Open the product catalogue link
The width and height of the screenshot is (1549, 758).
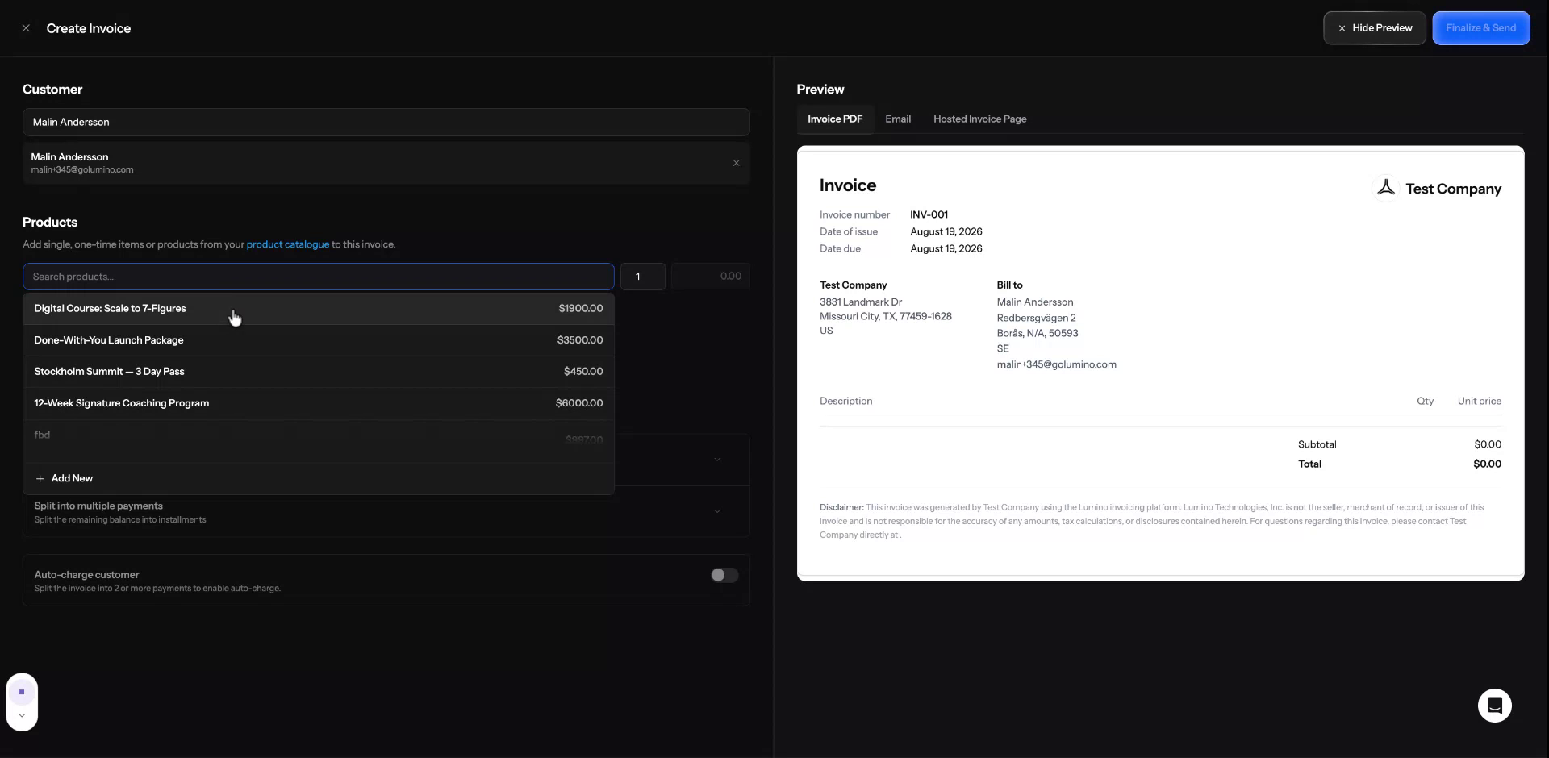[287, 244]
